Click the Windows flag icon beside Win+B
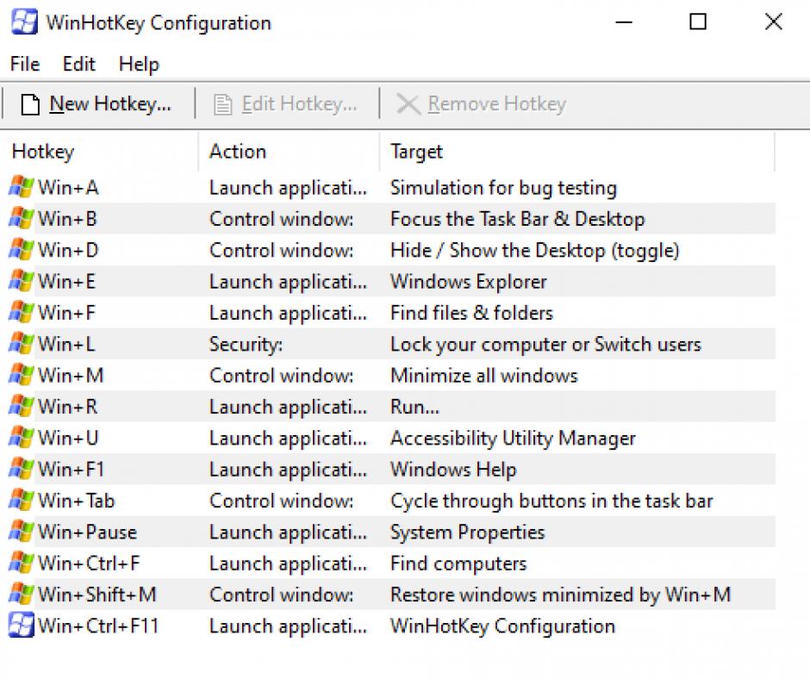 [x=22, y=219]
